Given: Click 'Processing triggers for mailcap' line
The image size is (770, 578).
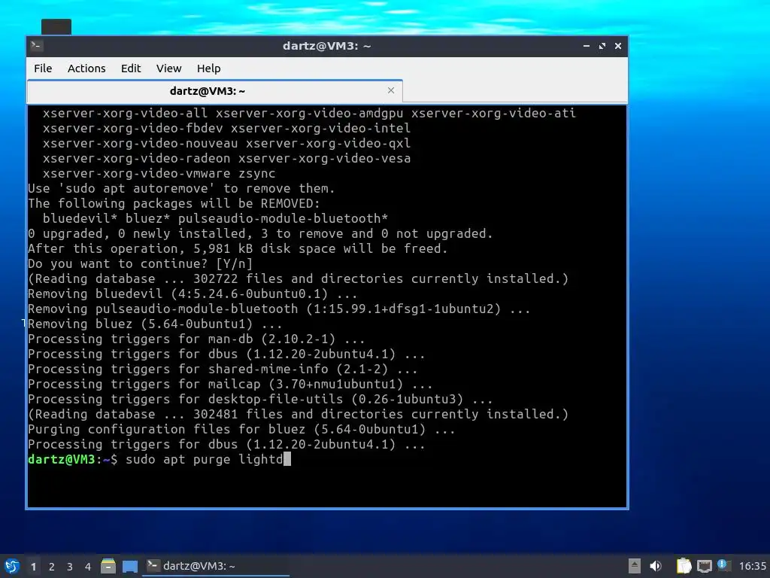Looking at the screenshot, I should (x=230, y=385).
